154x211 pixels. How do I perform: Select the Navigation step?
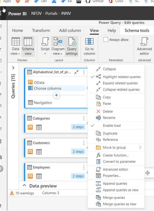tap(56, 103)
